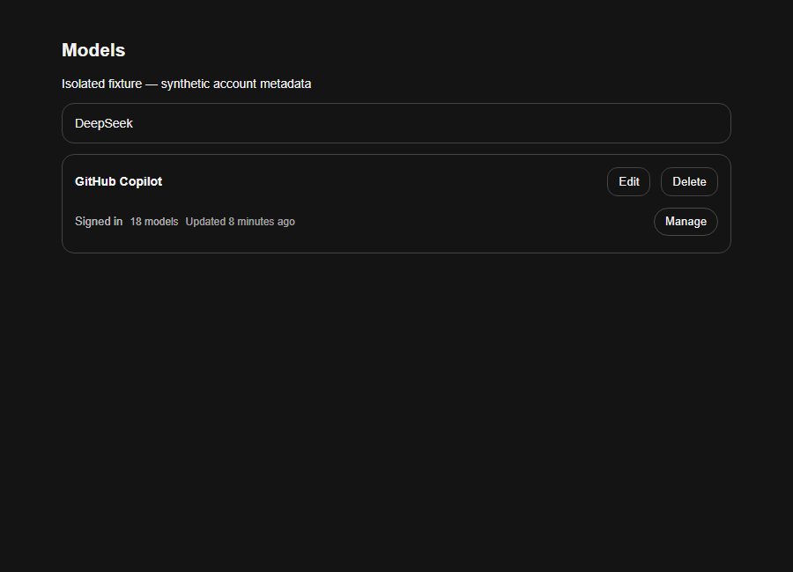
Task: Click the Updated 8 minutes ago text
Action: 241,222
